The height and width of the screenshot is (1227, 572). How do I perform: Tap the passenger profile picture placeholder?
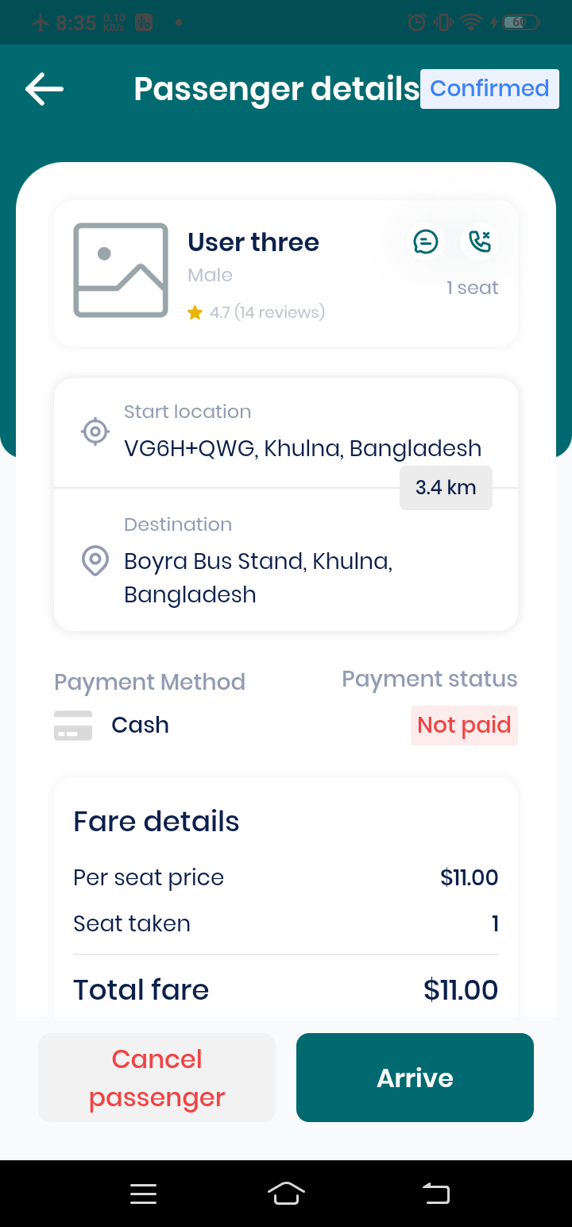pos(121,270)
